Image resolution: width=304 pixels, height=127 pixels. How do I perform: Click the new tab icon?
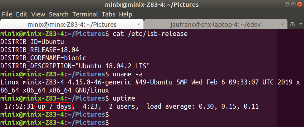(292, 24)
